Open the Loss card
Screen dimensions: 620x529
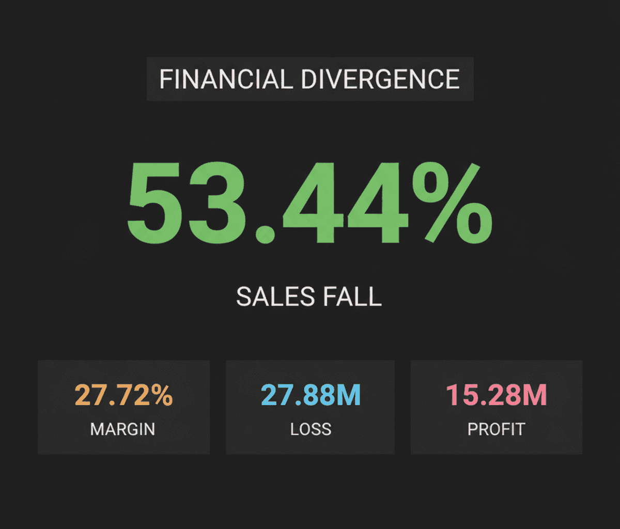pyautogui.click(x=310, y=407)
